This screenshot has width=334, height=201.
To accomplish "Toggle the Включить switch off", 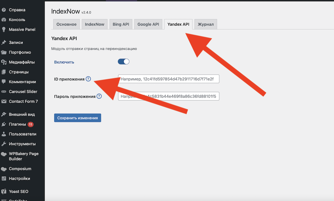I will click(124, 61).
